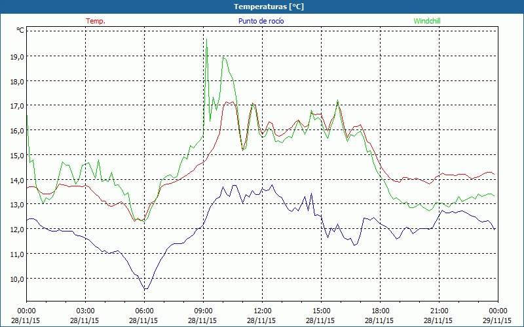Click the 12,0 y-axis value

pyautogui.click(x=17, y=229)
